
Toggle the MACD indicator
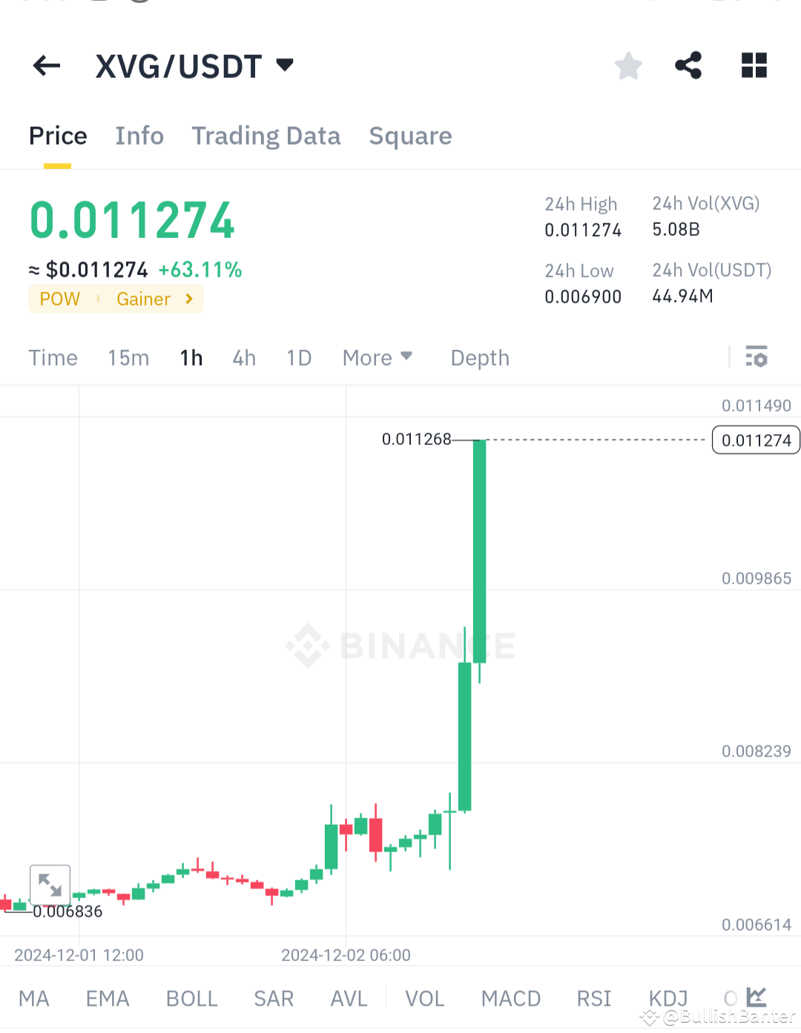click(510, 998)
